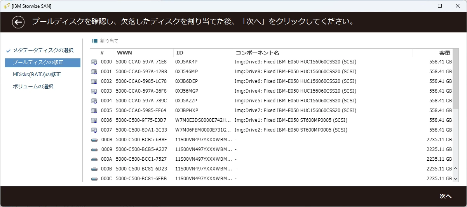Click ID cell 0XJ546MP

click(x=186, y=72)
